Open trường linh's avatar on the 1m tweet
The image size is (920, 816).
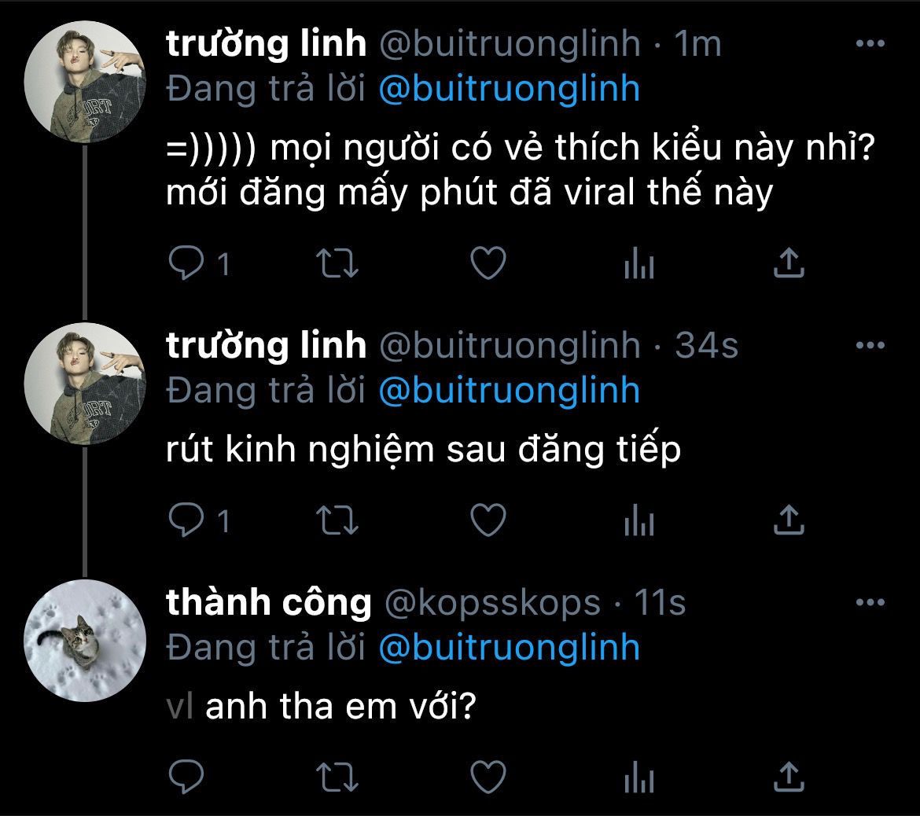86,83
